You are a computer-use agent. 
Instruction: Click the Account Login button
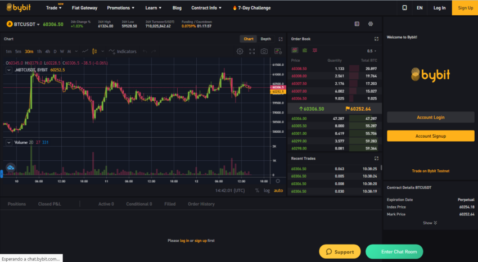tap(430, 118)
